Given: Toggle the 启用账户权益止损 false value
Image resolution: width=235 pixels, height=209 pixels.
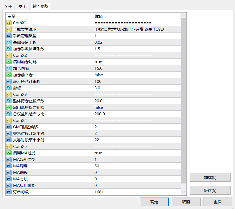Looking at the screenshot, I should pos(99,107).
